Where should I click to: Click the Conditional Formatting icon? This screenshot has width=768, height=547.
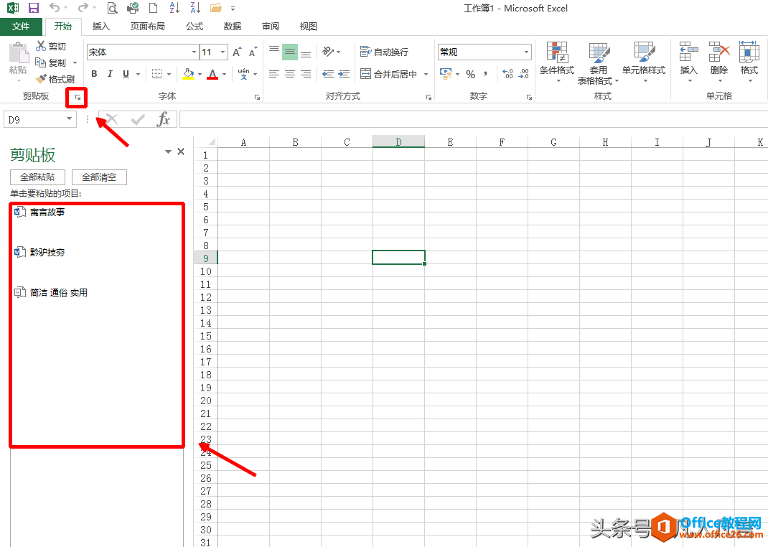tap(556, 52)
